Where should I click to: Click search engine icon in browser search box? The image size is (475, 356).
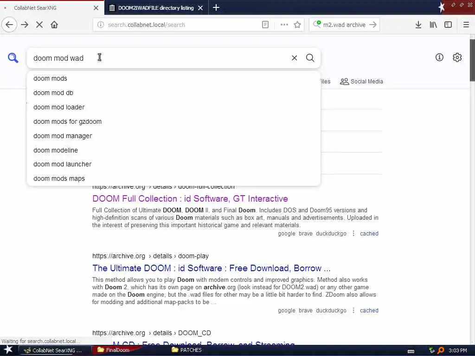(317, 24)
